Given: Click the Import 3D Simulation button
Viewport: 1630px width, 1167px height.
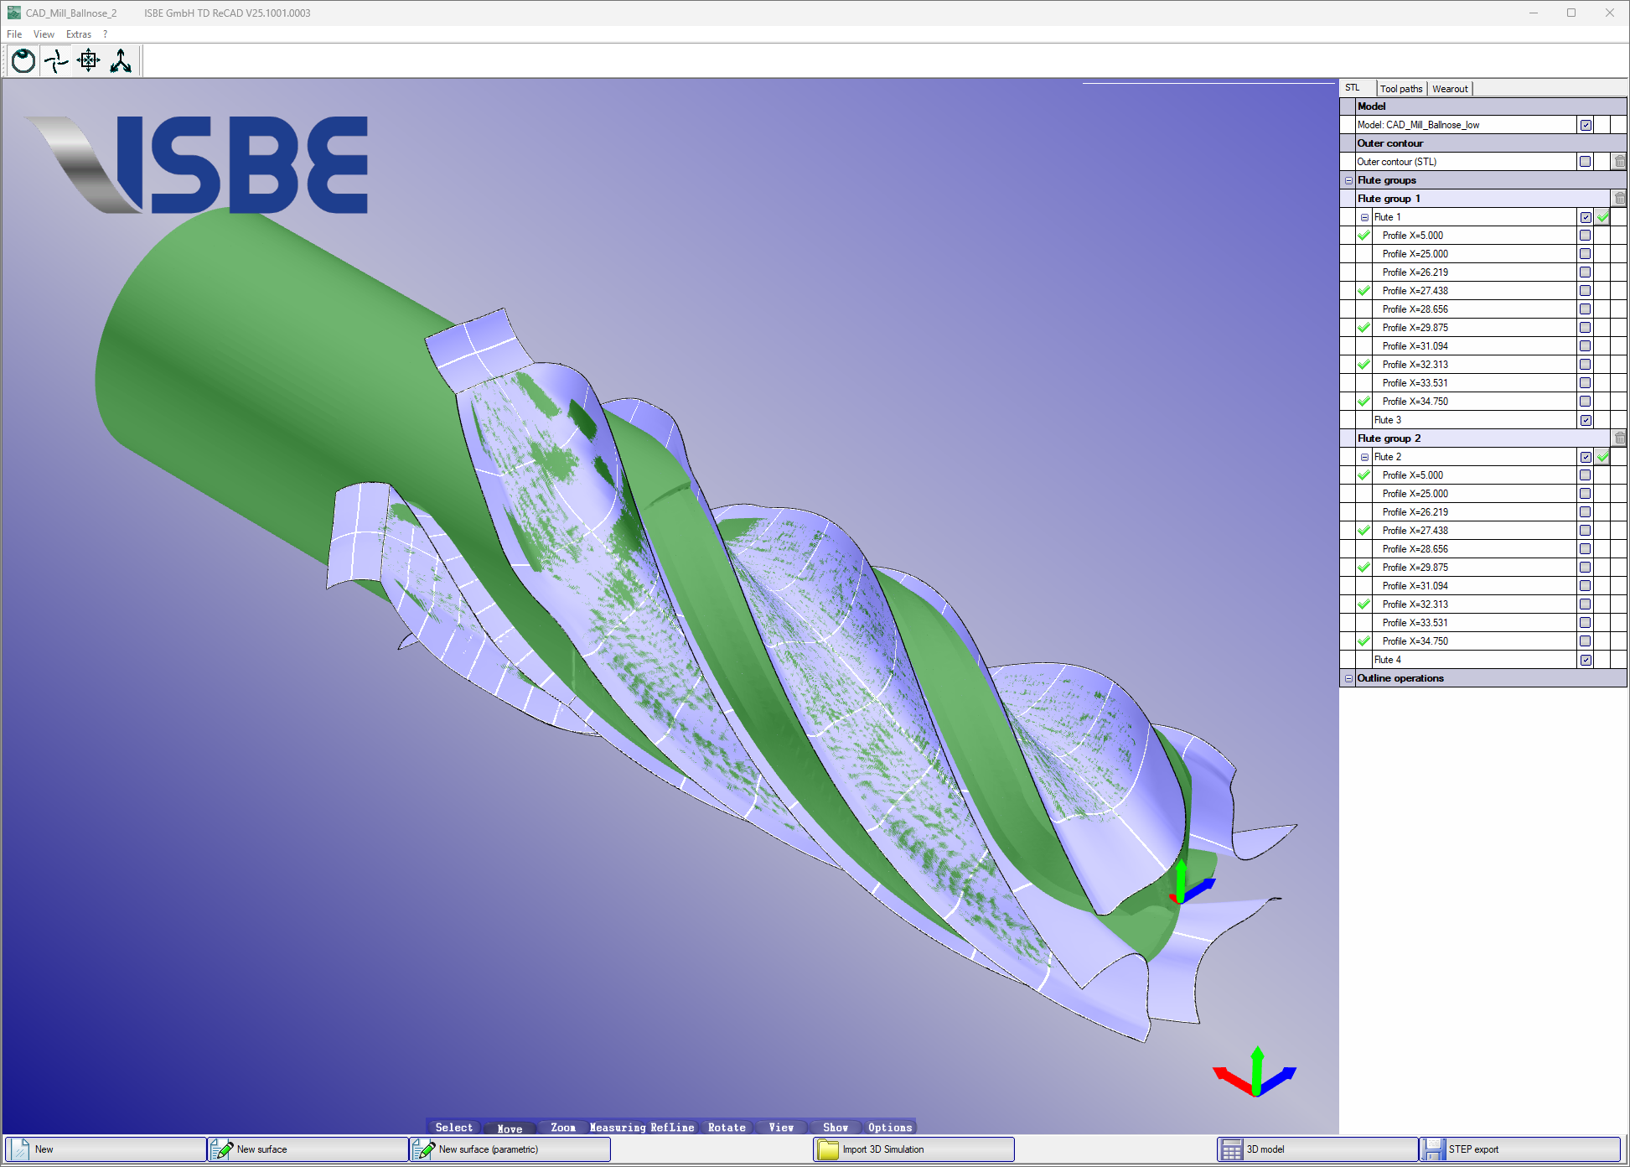Looking at the screenshot, I should 913,1149.
